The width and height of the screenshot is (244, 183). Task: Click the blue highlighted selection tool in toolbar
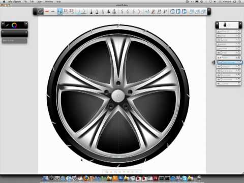(x=59, y=11)
